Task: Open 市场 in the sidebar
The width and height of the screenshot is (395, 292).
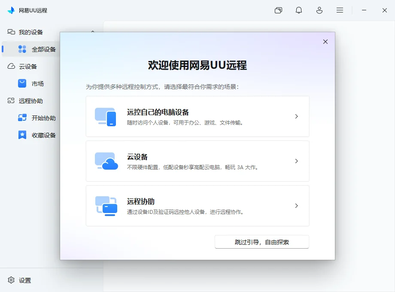Action: click(38, 84)
